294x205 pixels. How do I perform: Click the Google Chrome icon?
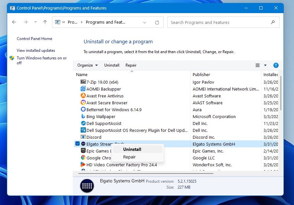[x=83, y=157]
